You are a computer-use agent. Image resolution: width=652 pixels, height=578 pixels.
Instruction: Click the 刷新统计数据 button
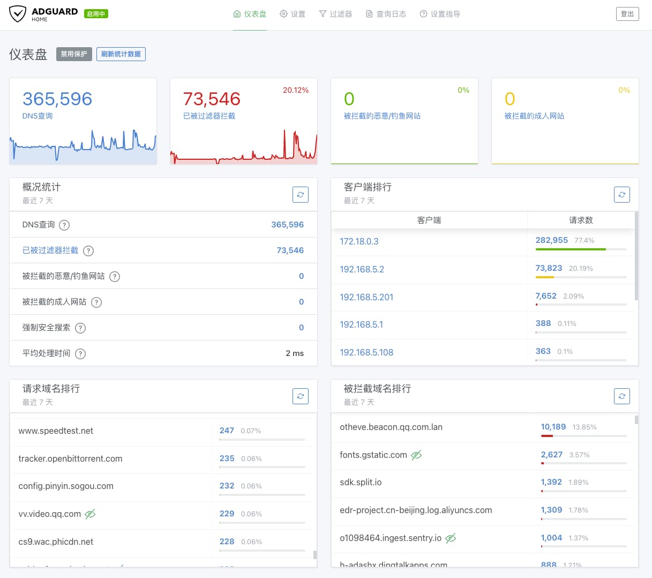point(121,54)
